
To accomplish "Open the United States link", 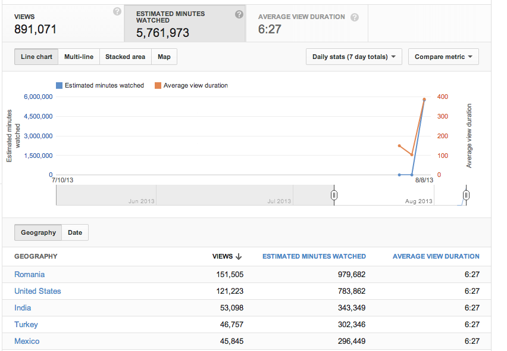I will (x=37, y=291).
